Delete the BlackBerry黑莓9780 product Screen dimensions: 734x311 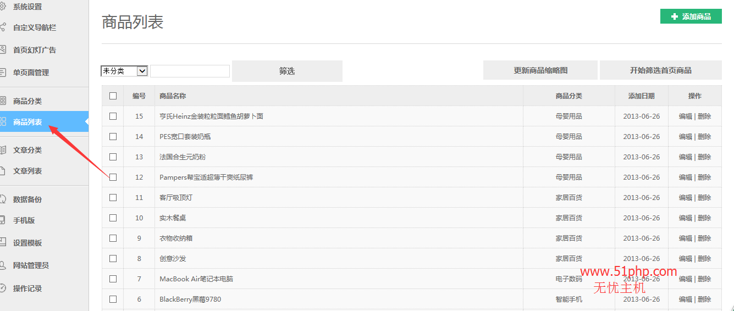tap(704, 299)
